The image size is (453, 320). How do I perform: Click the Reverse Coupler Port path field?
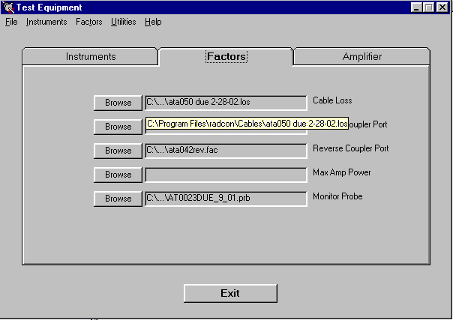225,151
